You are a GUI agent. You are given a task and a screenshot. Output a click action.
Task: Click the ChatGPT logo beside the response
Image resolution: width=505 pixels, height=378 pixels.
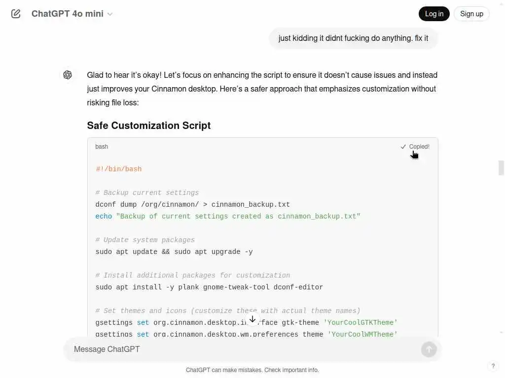click(68, 75)
